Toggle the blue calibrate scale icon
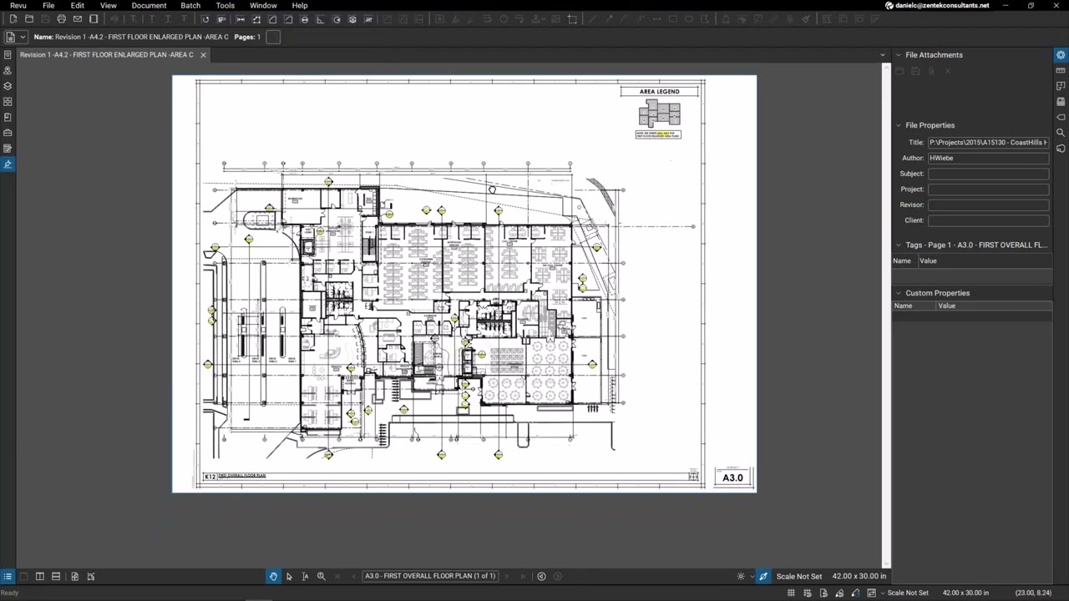This screenshot has width=1069, height=601. [x=762, y=576]
